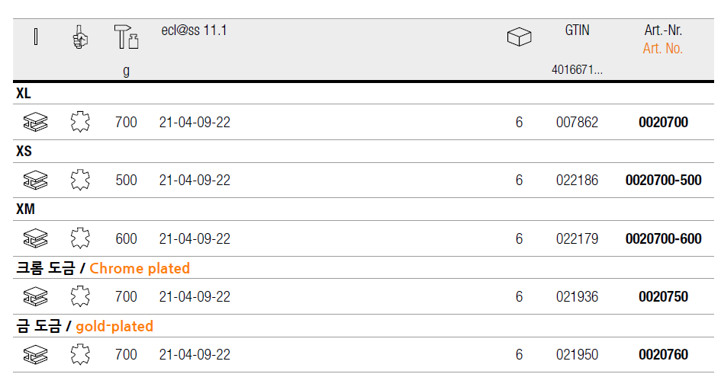Click the leather hide icon in XL row
721x390 pixels.
[x=80, y=122]
